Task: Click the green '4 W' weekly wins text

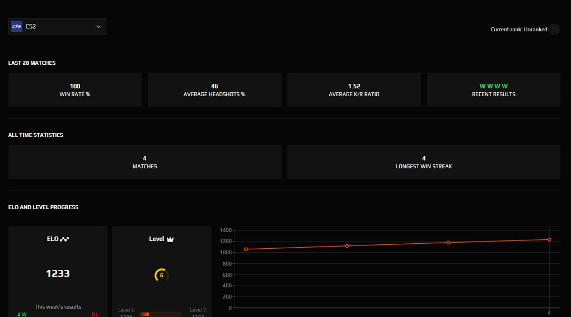Action: point(22,314)
